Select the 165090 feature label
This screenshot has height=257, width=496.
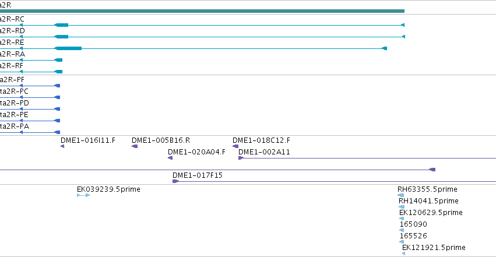pos(413,224)
